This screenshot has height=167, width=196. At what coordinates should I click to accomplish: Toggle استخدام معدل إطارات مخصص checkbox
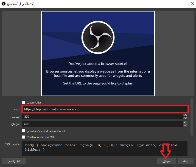[24, 131]
